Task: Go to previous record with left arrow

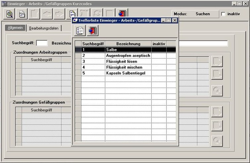Action: 47,14
